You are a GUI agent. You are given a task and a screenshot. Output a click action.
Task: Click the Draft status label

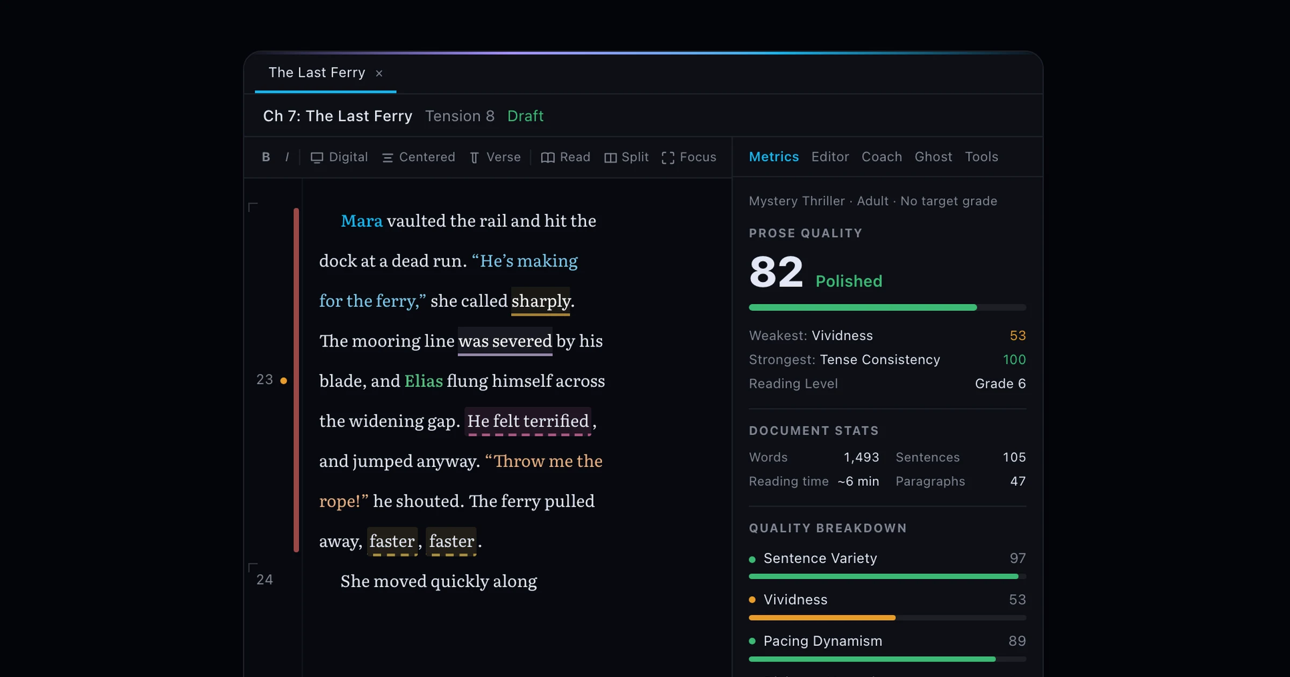pyautogui.click(x=525, y=116)
